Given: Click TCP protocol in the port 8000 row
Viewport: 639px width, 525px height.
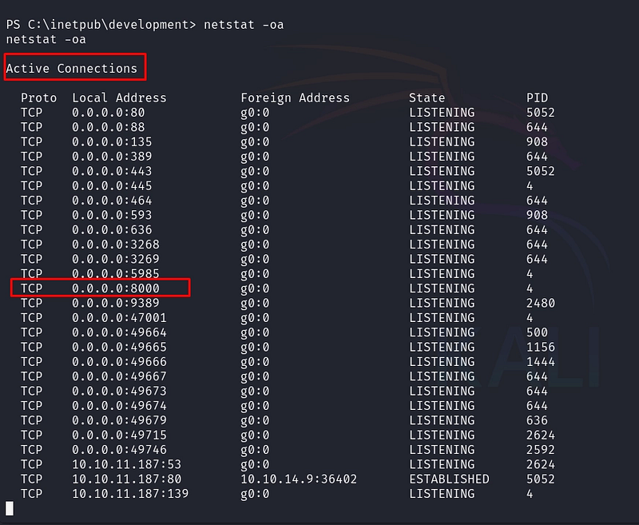Looking at the screenshot, I should pyautogui.click(x=31, y=288).
